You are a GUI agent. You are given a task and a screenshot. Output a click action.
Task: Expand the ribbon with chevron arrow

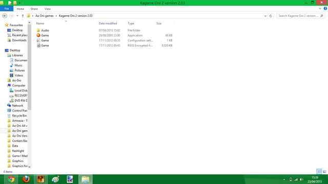point(320,9)
